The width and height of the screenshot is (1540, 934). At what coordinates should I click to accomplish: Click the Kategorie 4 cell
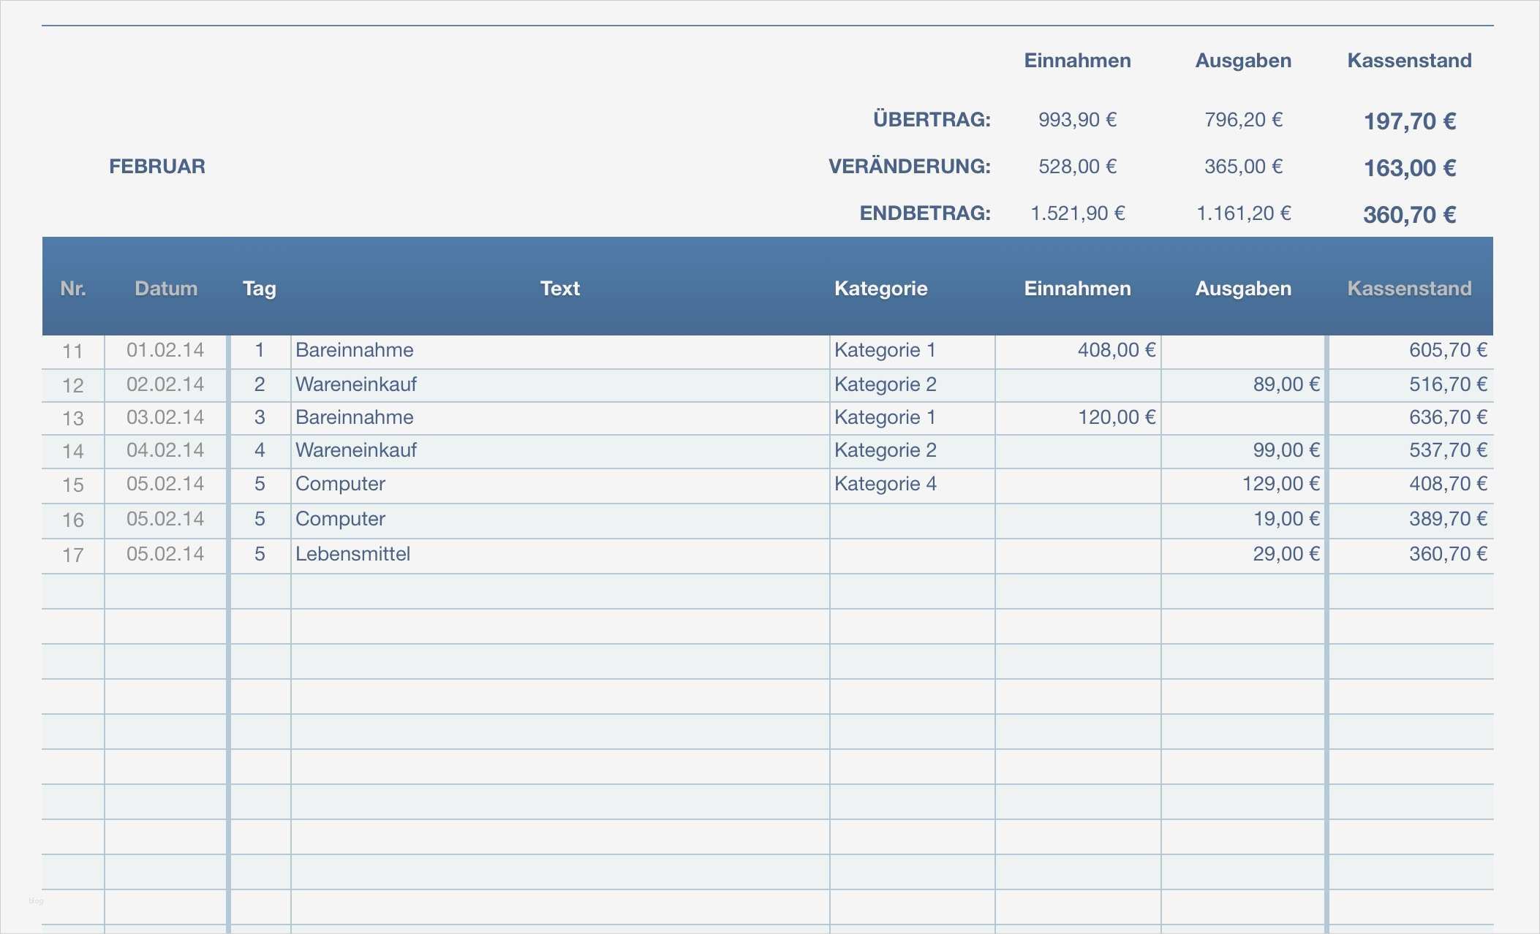885,484
